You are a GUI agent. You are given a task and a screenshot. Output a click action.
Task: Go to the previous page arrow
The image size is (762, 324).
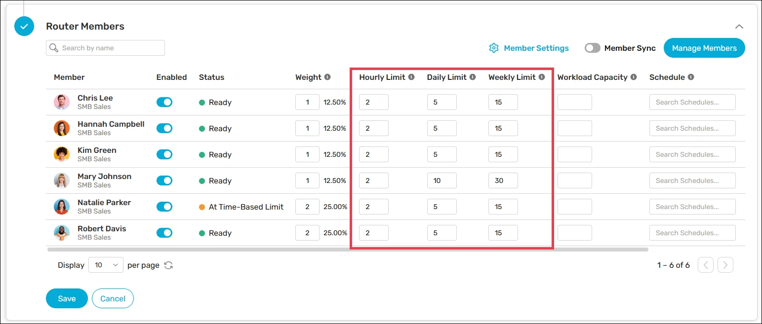tap(706, 265)
